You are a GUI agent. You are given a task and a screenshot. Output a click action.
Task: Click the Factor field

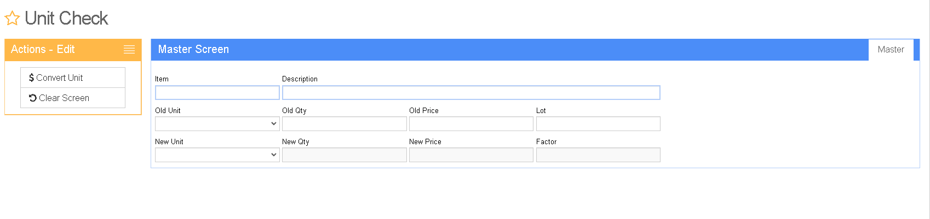click(598, 155)
